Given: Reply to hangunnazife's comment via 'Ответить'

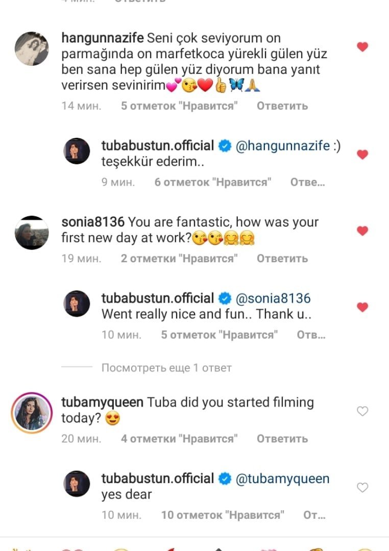Looking at the screenshot, I should [x=282, y=106].
